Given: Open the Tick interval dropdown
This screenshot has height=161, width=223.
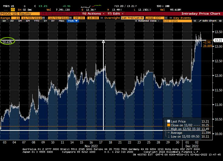Looking at the screenshot, I should pyautogui.click(x=72, y=21).
